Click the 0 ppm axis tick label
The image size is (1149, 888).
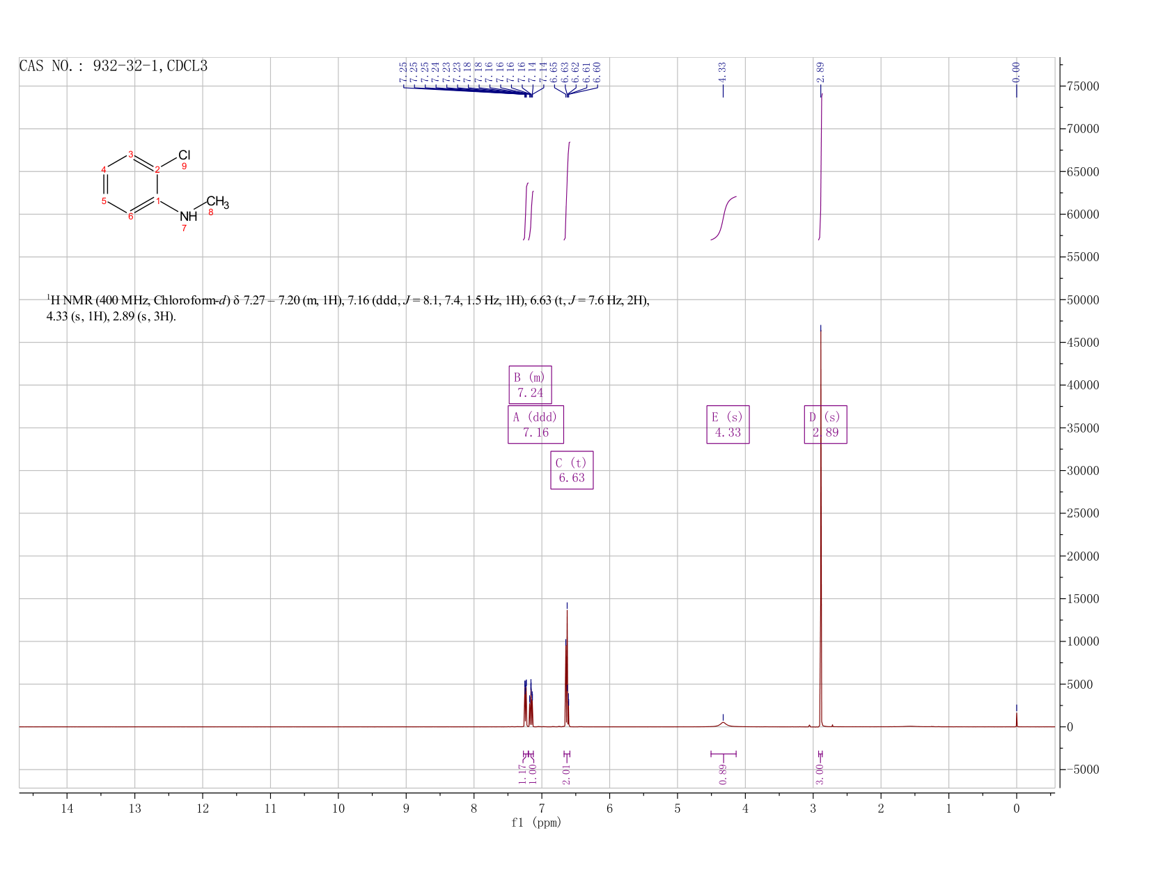(x=1017, y=808)
